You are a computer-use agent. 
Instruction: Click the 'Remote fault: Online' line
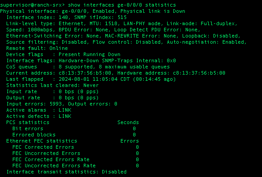pos(37,48)
